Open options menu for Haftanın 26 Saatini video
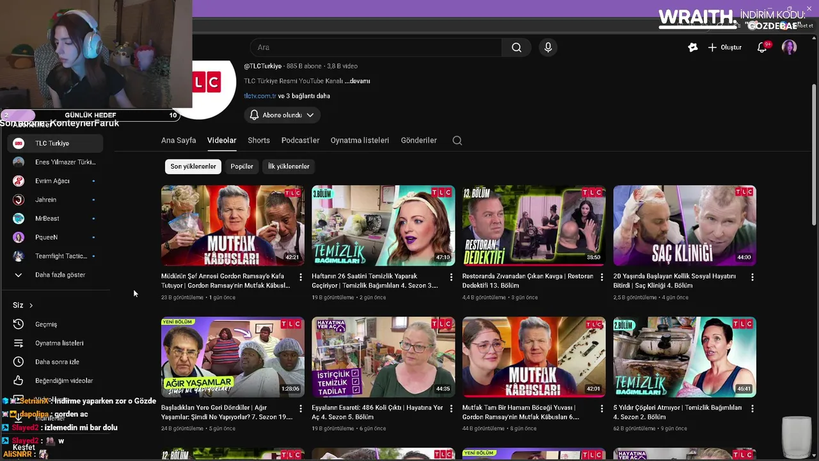819x461 pixels. point(451,277)
